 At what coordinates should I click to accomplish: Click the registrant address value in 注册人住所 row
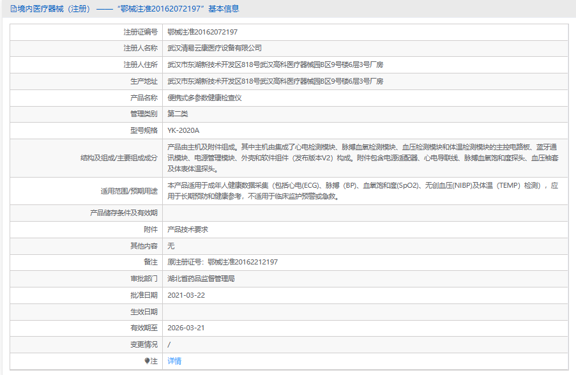tap(275, 65)
